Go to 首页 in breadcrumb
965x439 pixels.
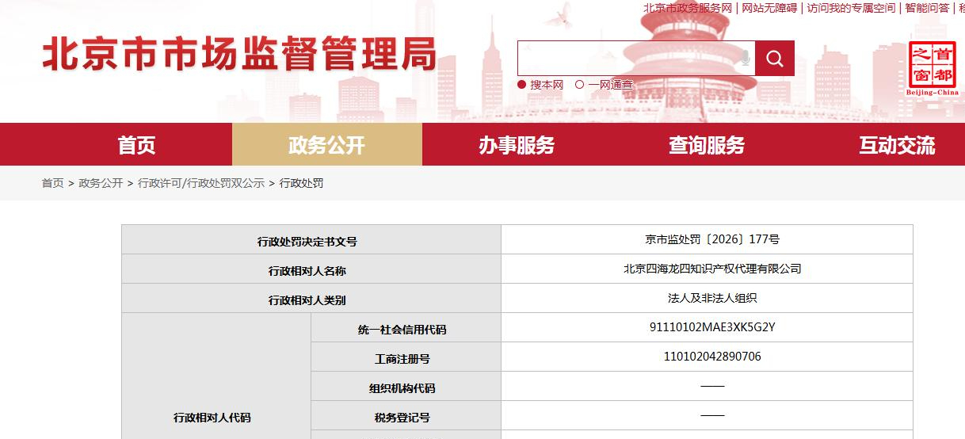coord(53,183)
